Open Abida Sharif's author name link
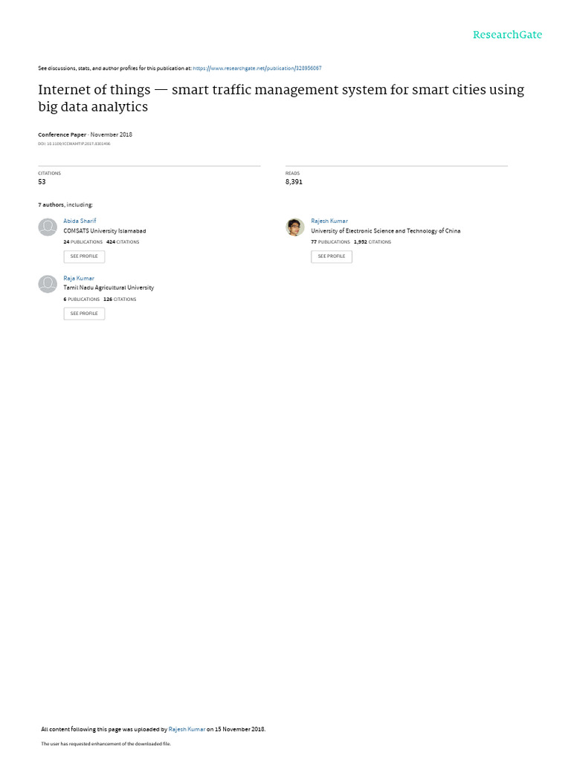Viewport: 571px width, 761px height. click(80, 221)
